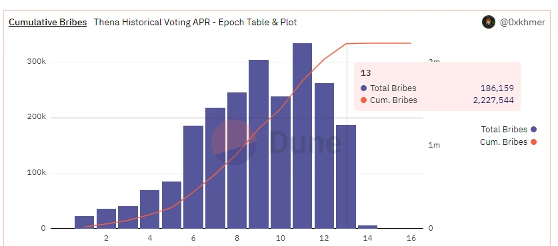Toggle Total Bribes legend series
The height and width of the screenshot is (246, 558).
coord(504,130)
